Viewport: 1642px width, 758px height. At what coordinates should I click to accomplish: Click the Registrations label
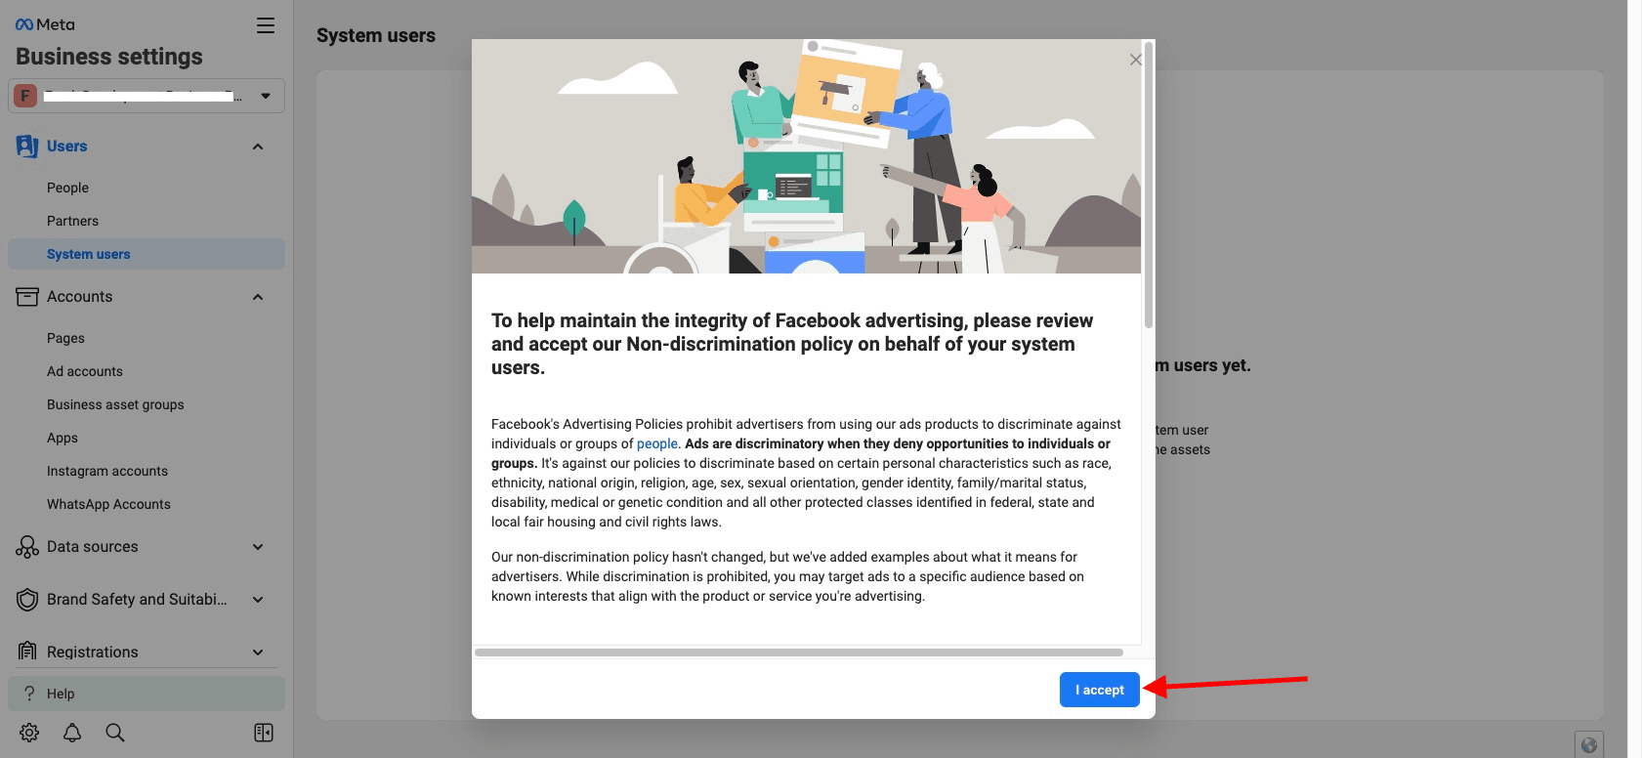pos(93,653)
